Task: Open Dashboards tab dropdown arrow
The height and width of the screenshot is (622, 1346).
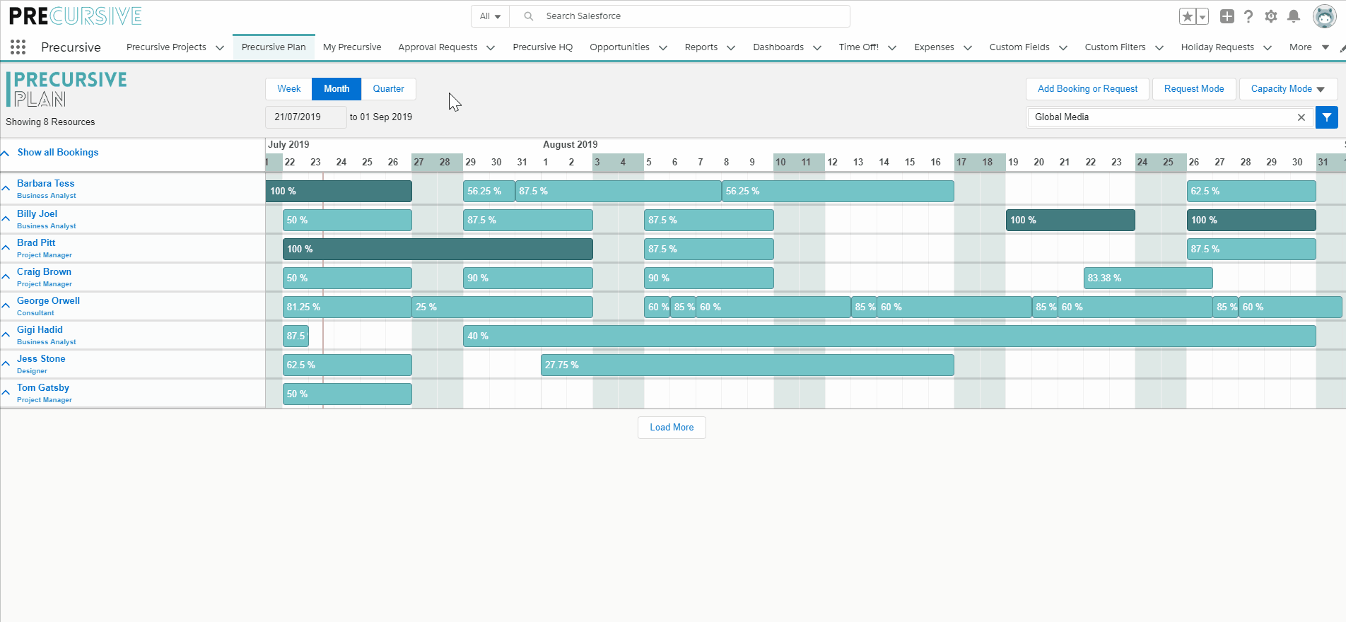Action: coord(817,48)
